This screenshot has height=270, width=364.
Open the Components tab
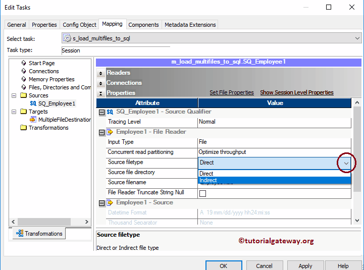[143, 25]
